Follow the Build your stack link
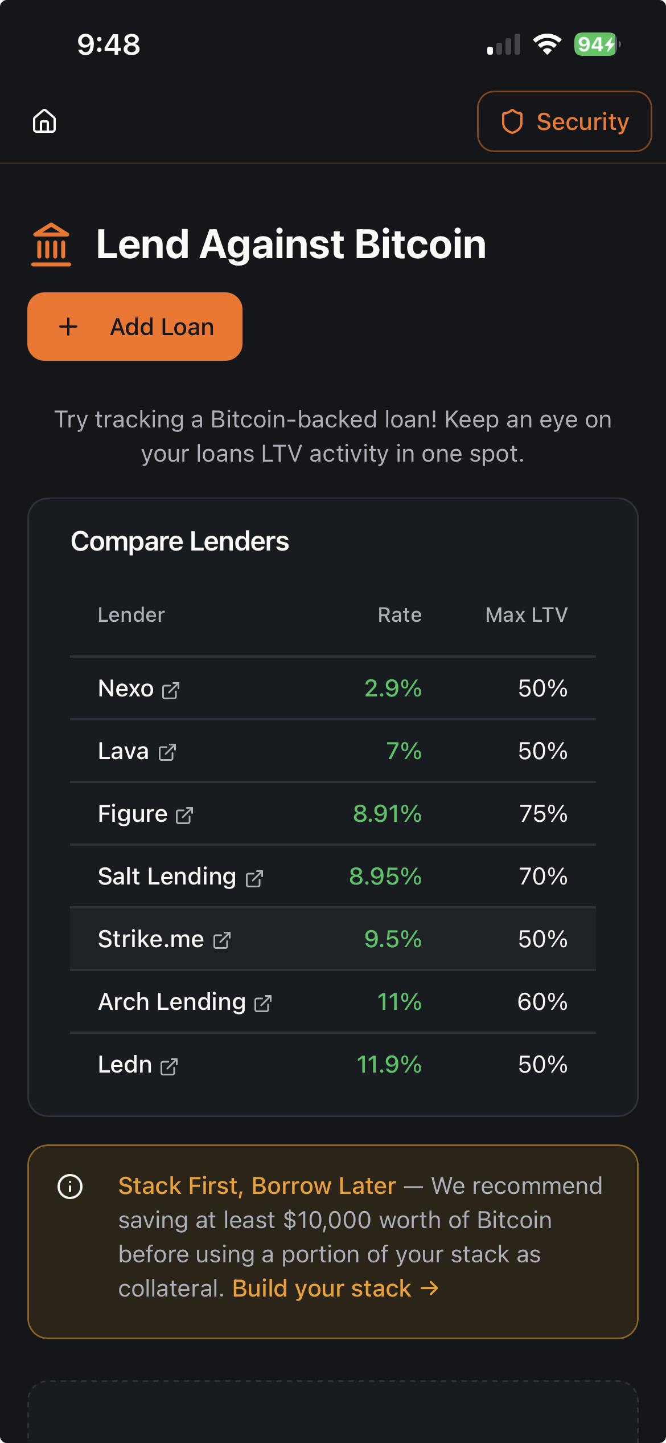The width and height of the screenshot is (666, 1443). (x=335, y=1288)
